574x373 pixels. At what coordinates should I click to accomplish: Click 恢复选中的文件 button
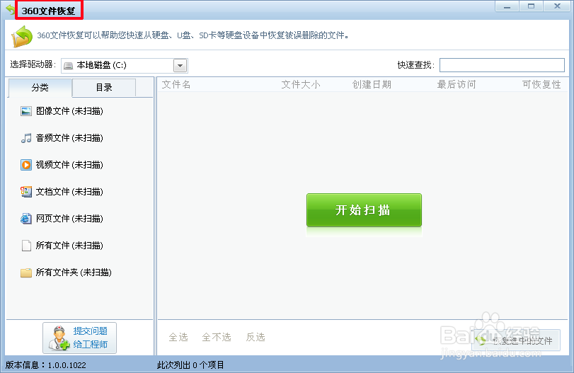click(516, 340)
